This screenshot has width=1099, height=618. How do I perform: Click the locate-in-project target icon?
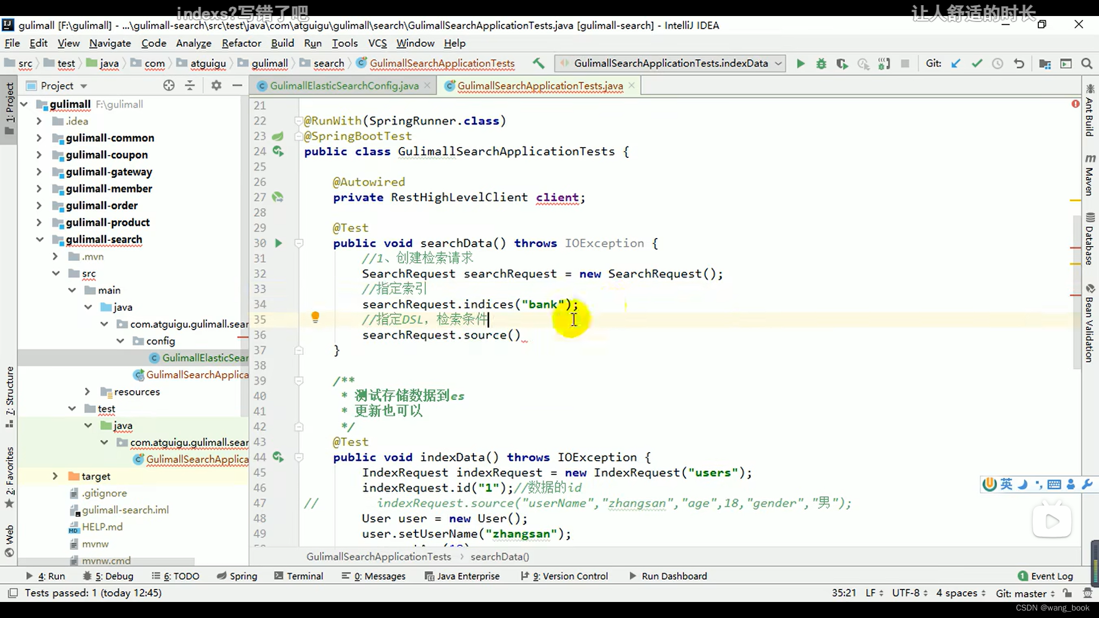click(168, 85)
